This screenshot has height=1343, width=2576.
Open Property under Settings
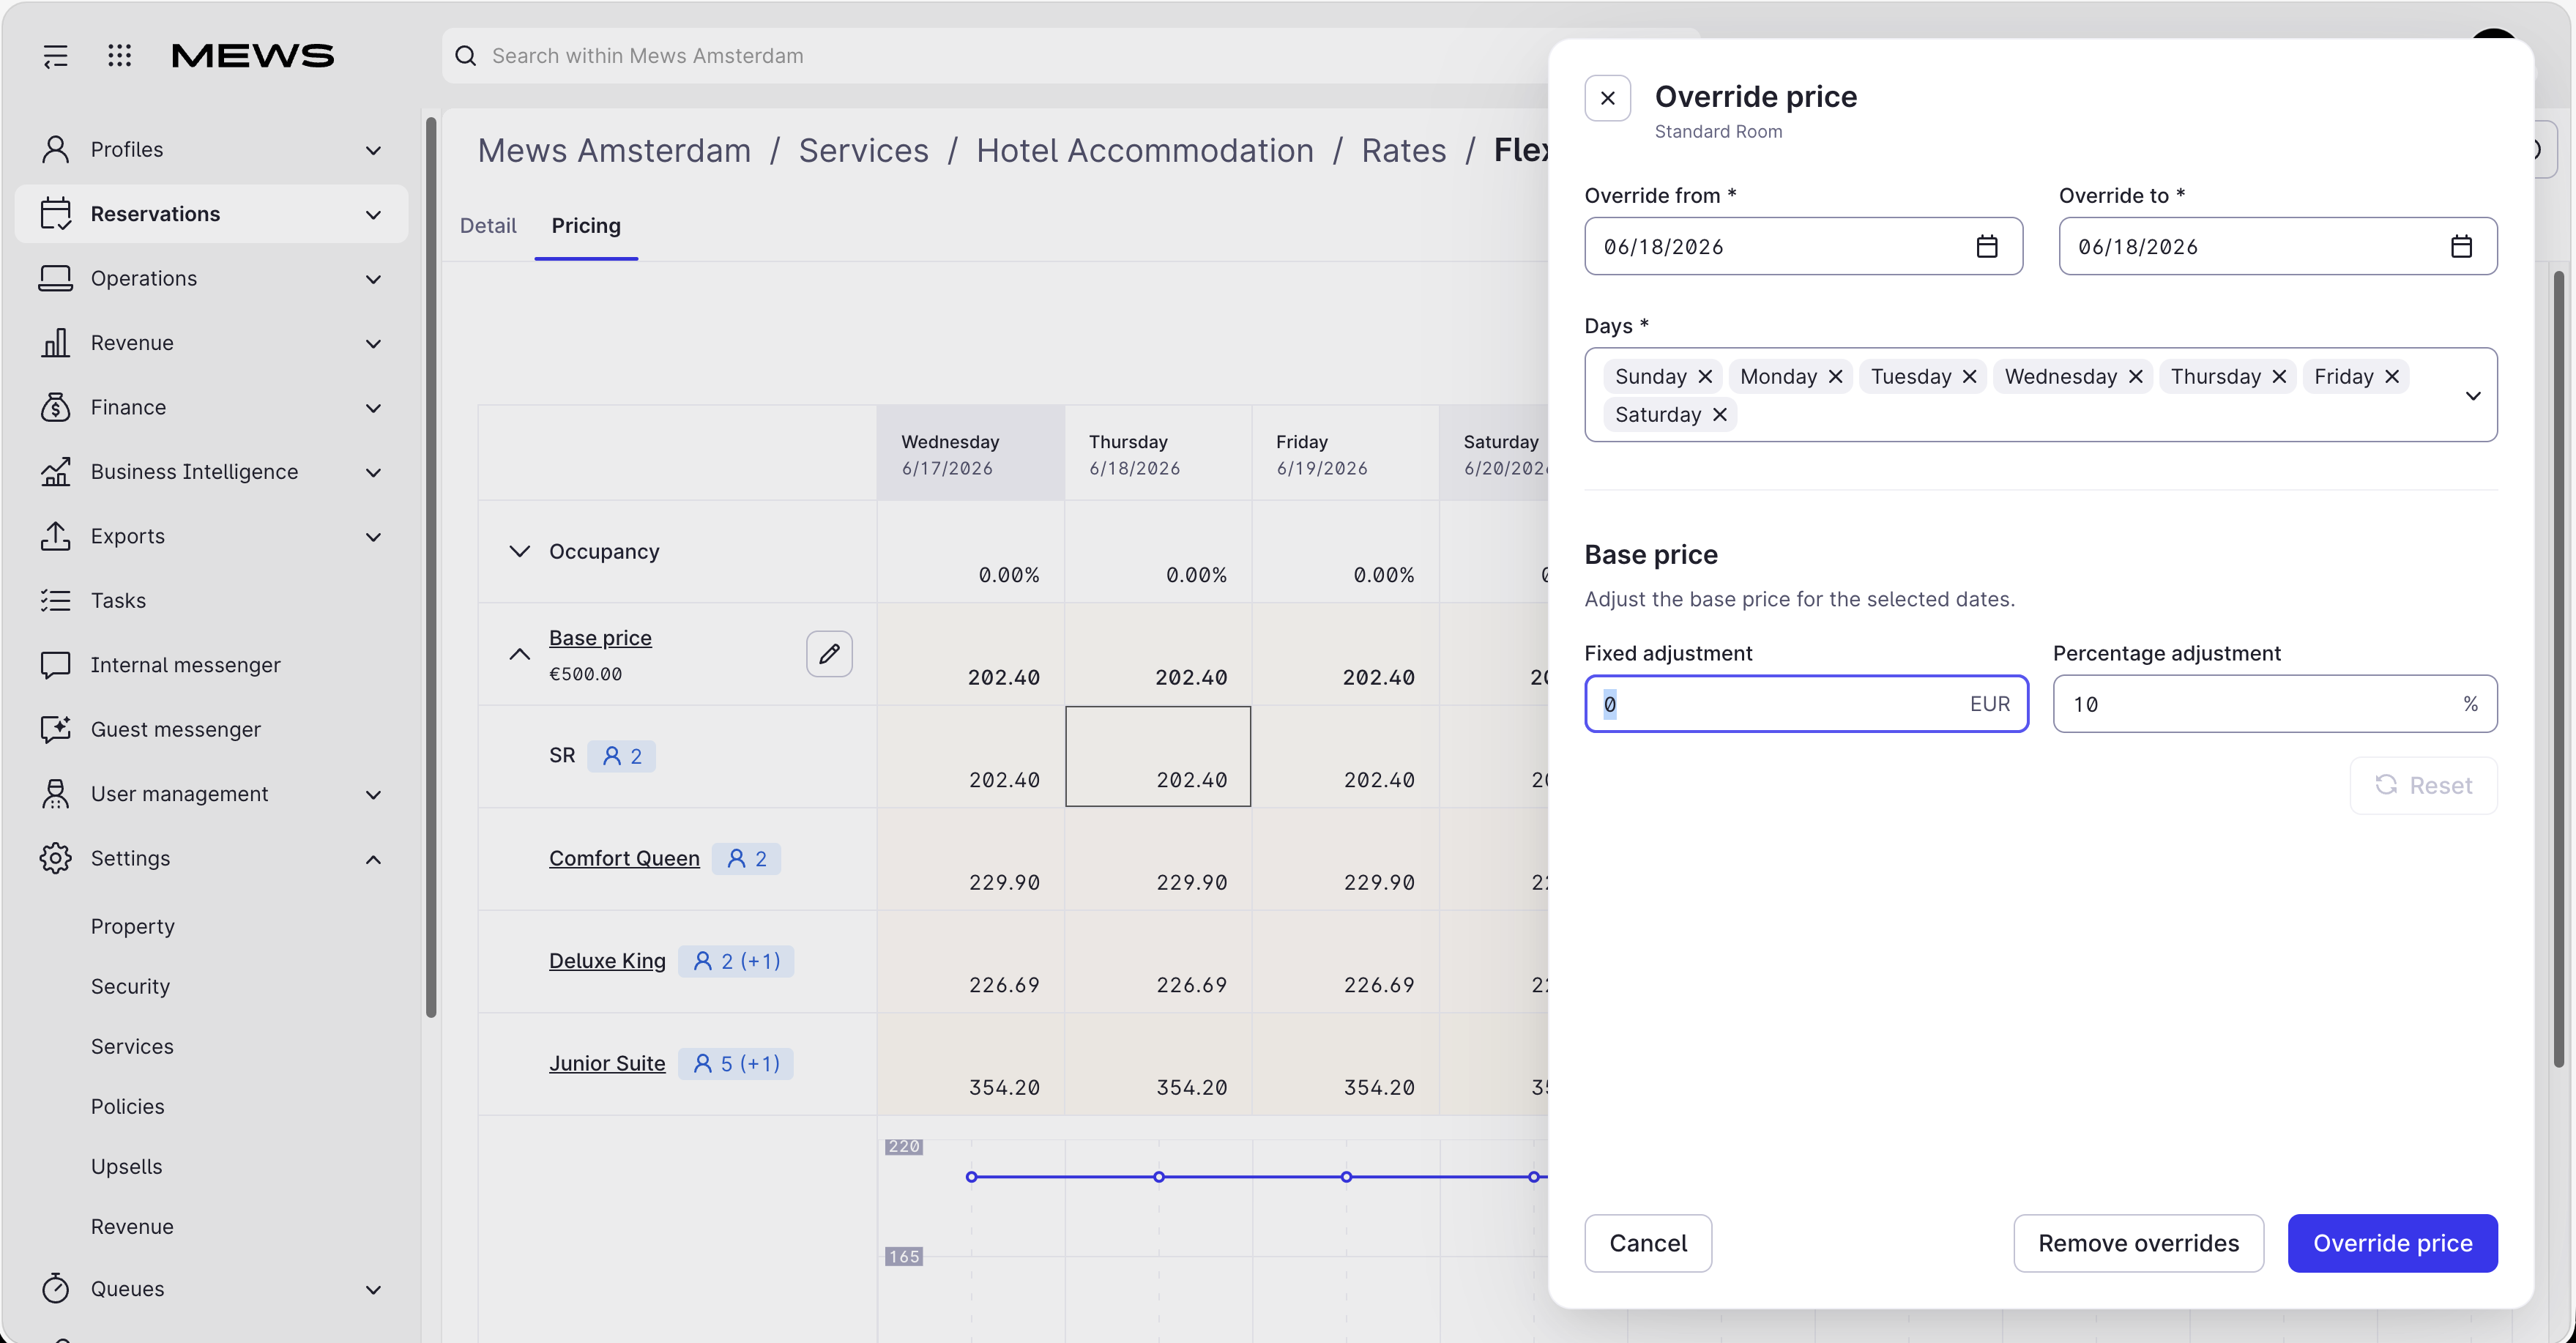pos(133,926)
